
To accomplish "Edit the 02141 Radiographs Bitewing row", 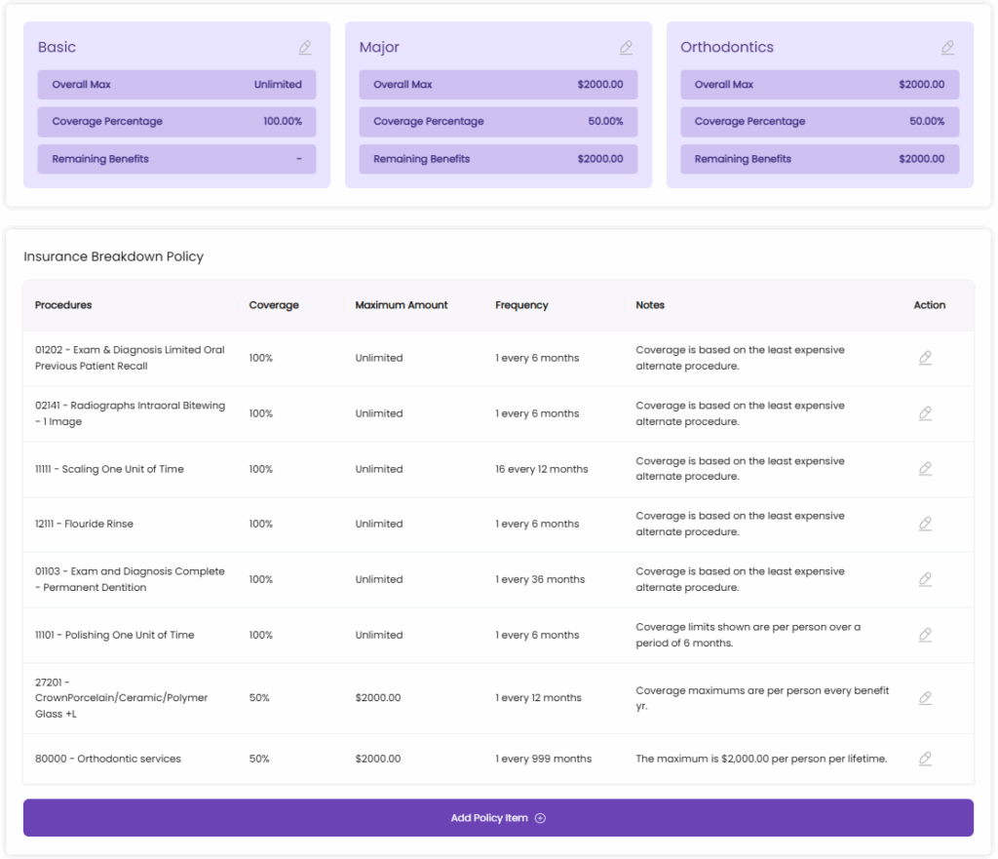I will 925,413.
